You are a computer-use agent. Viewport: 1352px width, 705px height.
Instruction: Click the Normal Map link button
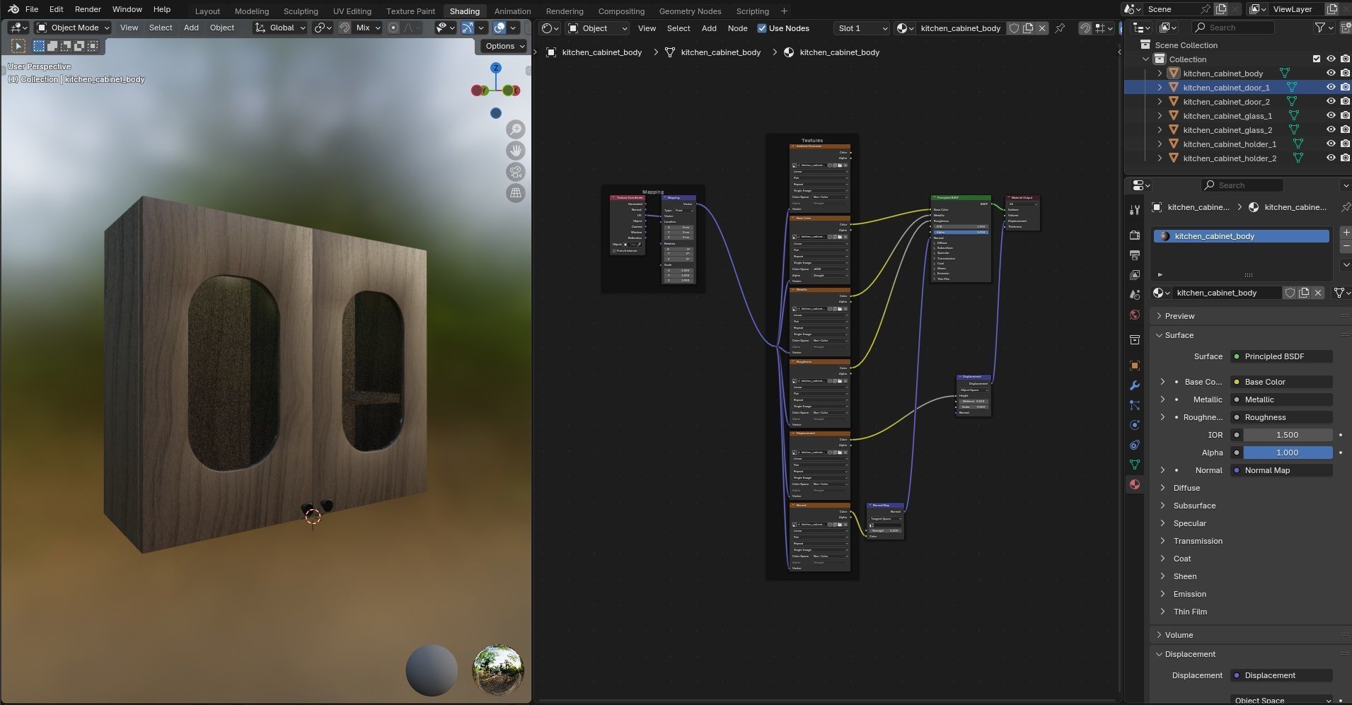[1281, 470]
